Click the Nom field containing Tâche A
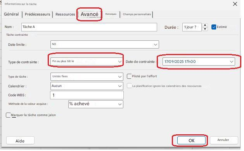The height and width of the screenshot is (151, 244). click(89, 27)
